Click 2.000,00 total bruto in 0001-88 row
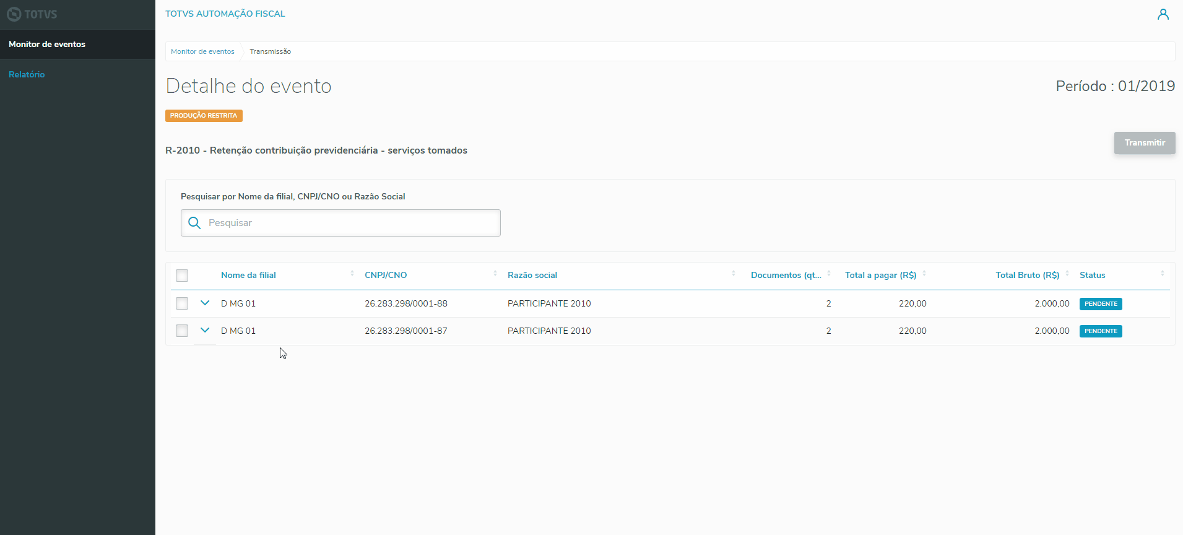Image resolution: width=1183 pixels, height=535 pixels. point(1052,303)
